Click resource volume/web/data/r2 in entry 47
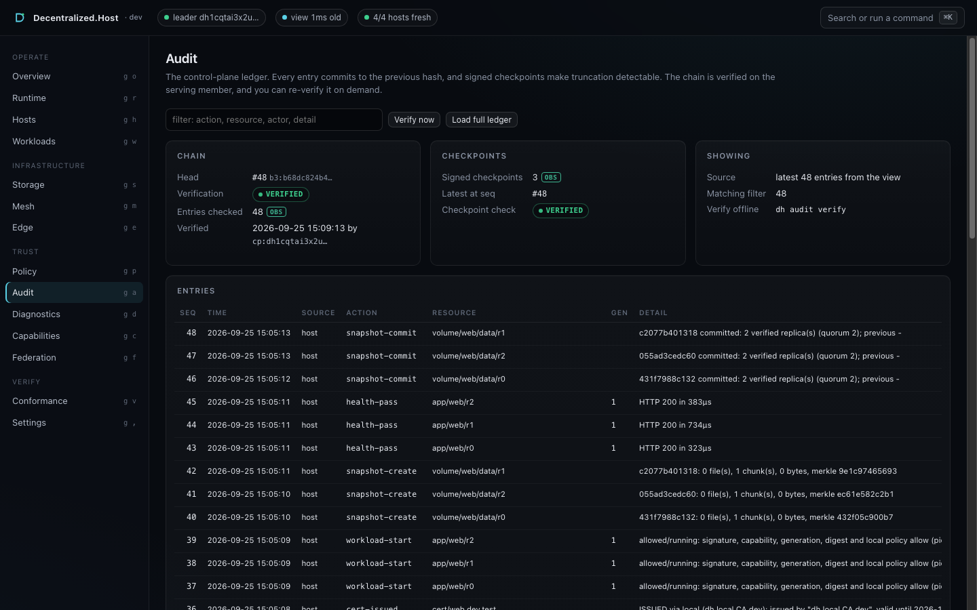Image resolution: width=977 pixels, height=610 pixels. pyautogui.click(x=468, y=356)
